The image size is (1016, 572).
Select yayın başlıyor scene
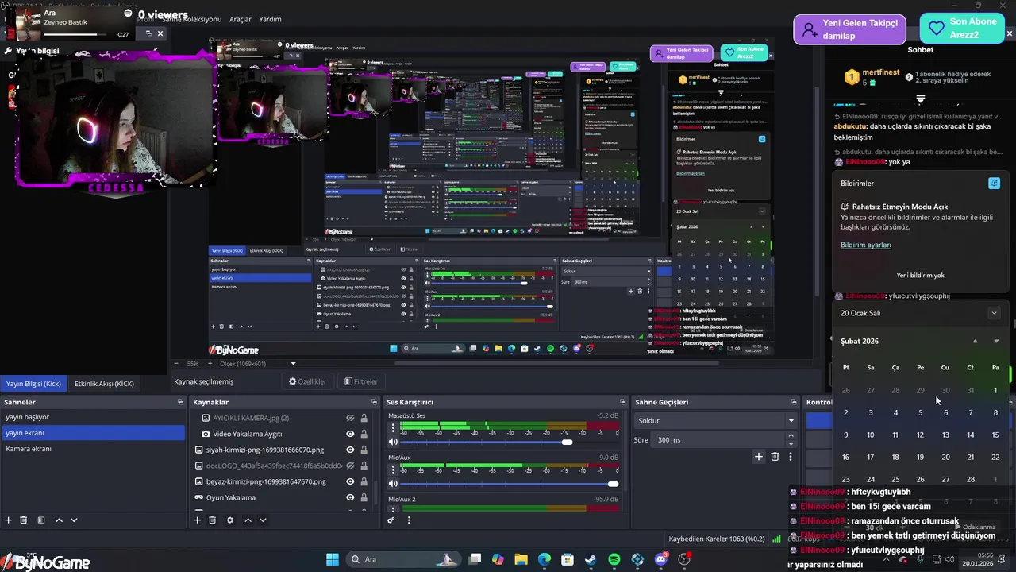pyautogui.click(x=93, y=417)
